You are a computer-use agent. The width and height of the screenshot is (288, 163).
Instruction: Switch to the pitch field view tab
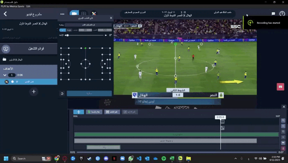(84, 13)
